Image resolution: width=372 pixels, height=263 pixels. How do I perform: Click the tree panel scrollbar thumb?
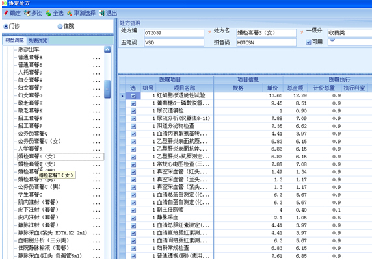107,89
